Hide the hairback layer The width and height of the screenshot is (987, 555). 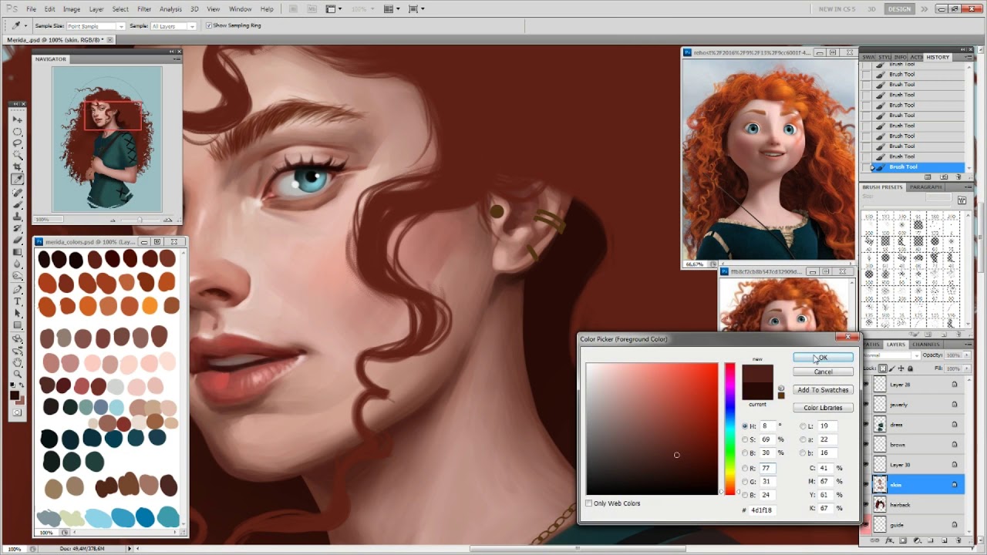[866, 505]
